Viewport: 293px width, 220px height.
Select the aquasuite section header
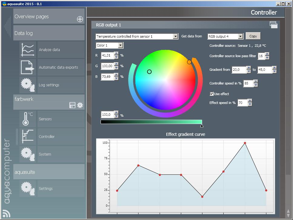tap(49, 172)
